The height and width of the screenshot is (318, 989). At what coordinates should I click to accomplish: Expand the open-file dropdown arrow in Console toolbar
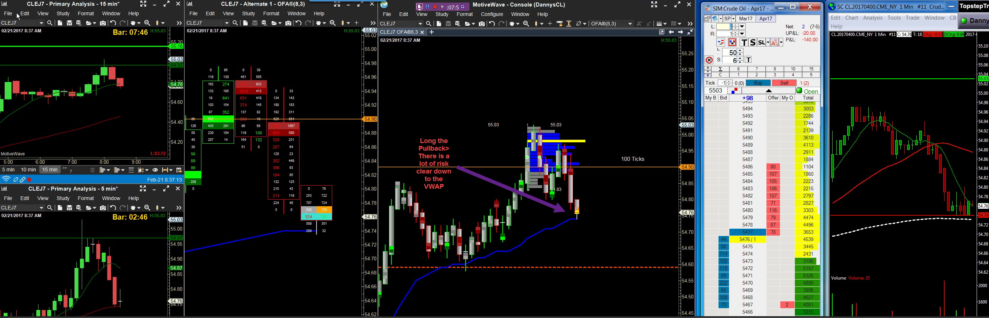pyautogui.click(x=473, y=24)
